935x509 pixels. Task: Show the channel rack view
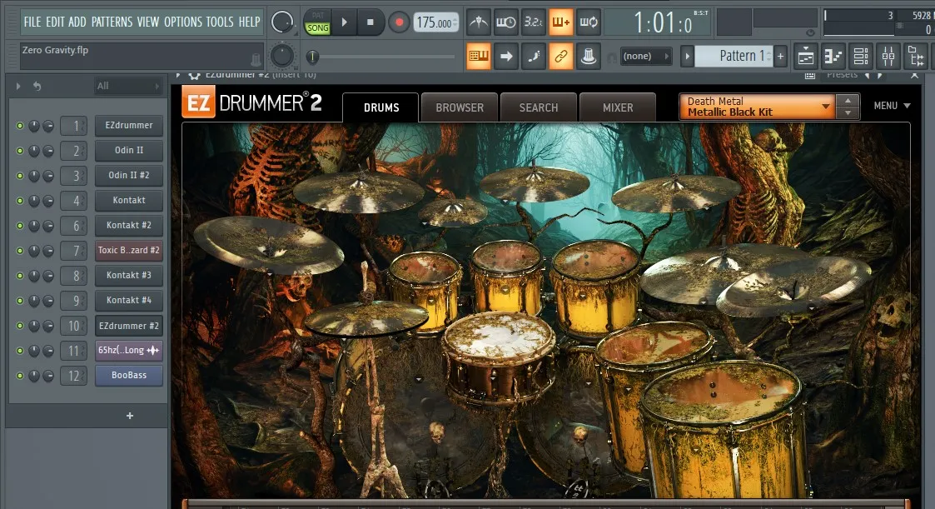(860, 57)
